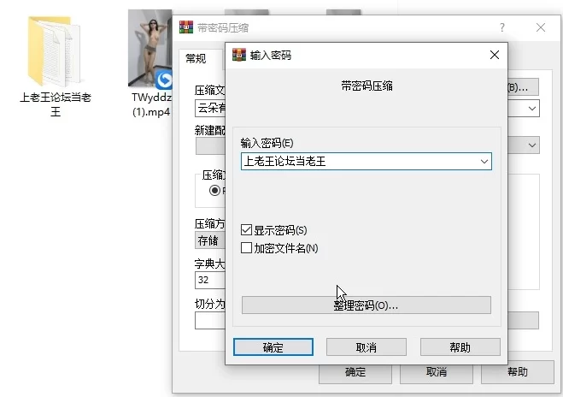Confirm password with 确定 in 输入密码 dialog
The image size is (563, 397).
click(273, 347)
